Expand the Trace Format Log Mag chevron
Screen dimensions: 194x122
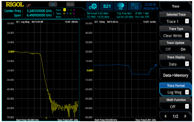tap(187, 92)
